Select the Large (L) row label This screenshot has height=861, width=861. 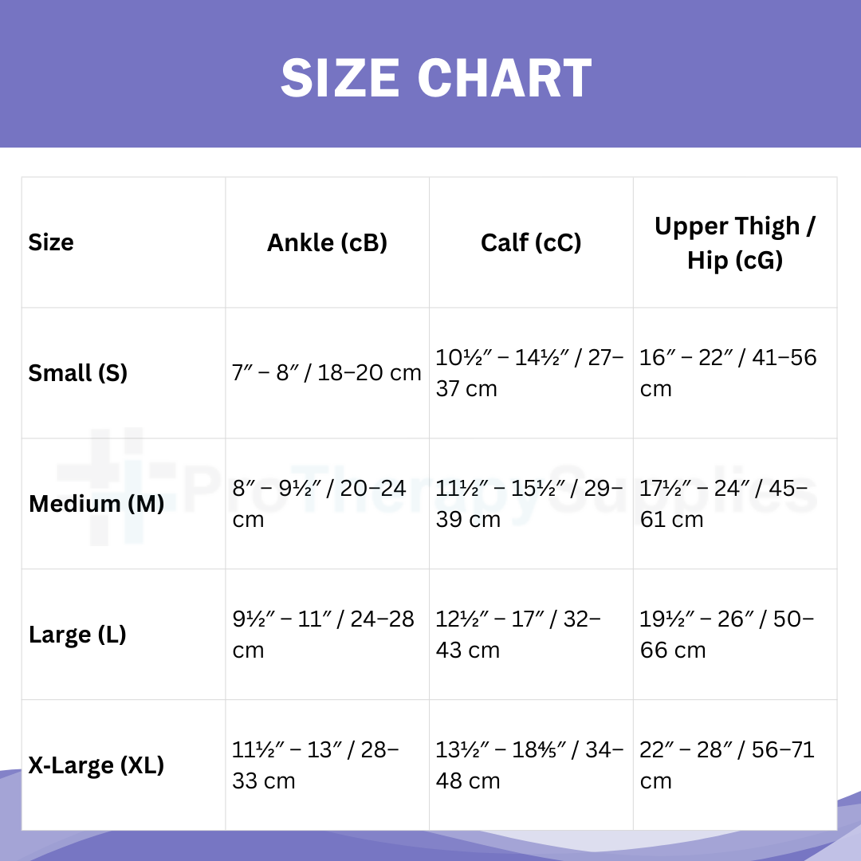click(x=77, y=635)
